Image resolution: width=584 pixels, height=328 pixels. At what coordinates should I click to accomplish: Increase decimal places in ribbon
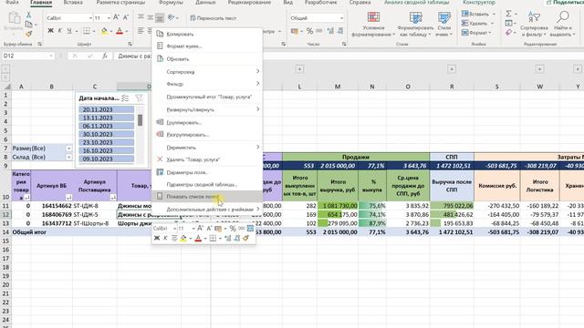point(330,31)
